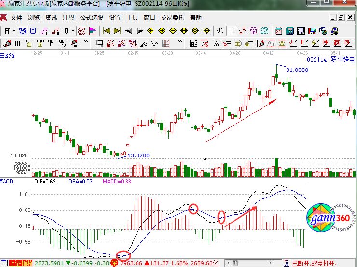The width and height of the screenshot is (357, 267).
Task: Toggle the pink flag chart display icon
Action: pos(93,31)
